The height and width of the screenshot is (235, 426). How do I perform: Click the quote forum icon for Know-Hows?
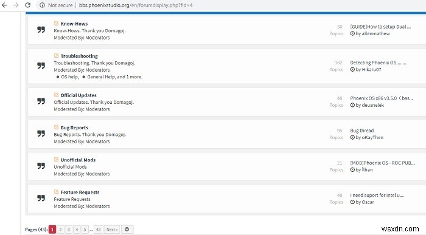click(x=41, y=30)
